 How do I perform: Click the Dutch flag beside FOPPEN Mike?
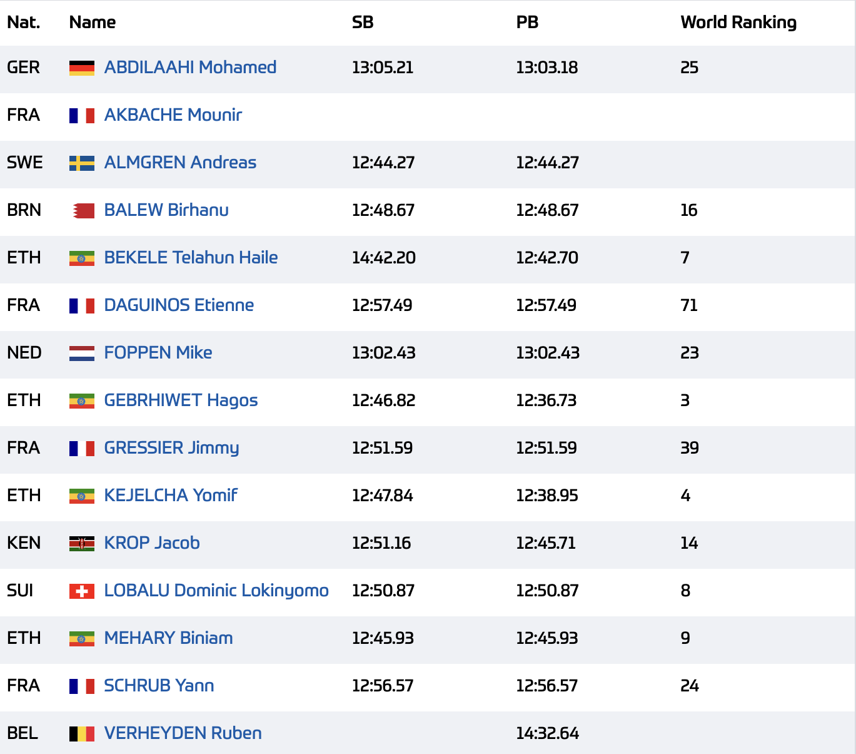(82, 353)
